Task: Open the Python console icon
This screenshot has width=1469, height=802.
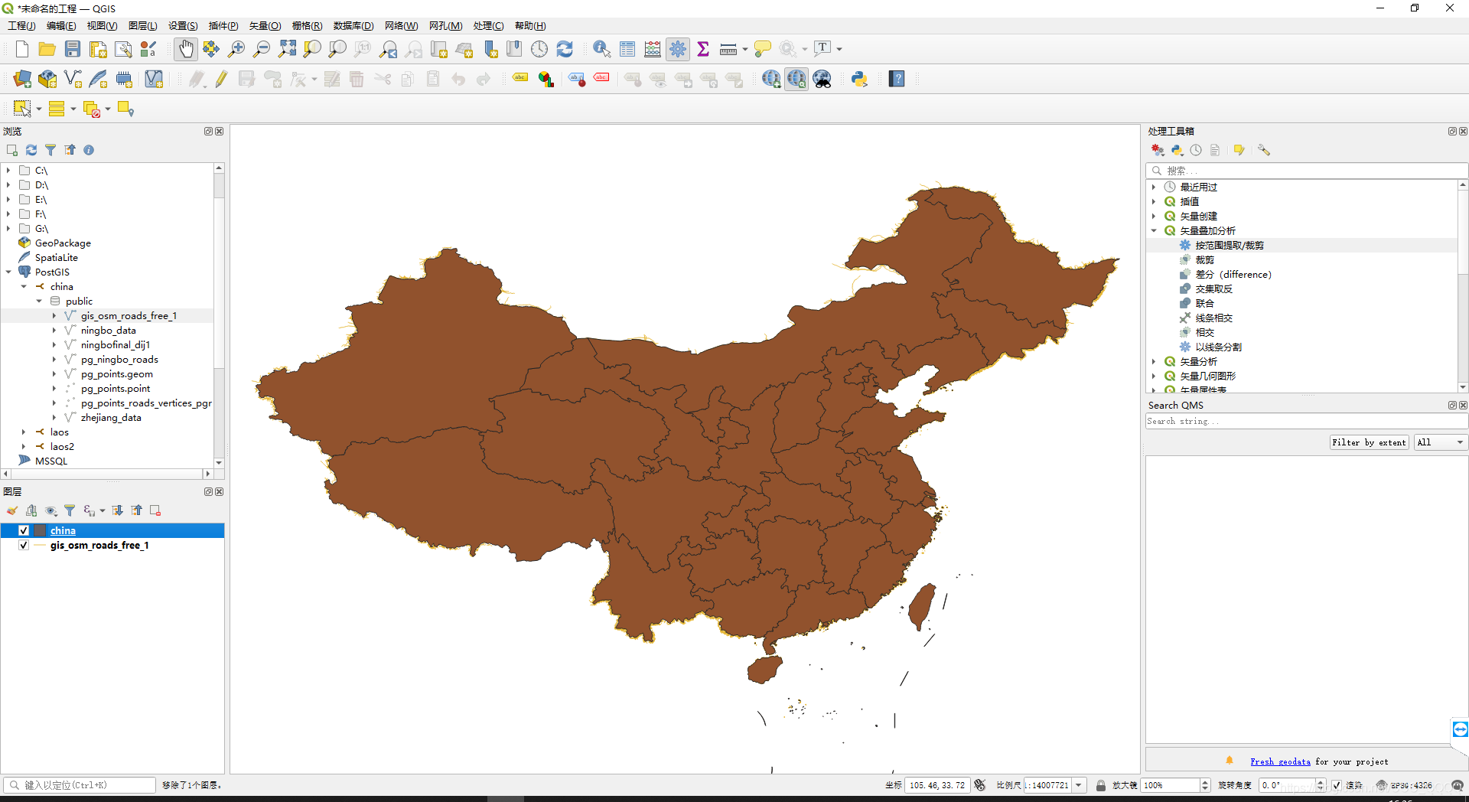Action: click(859, 79)
